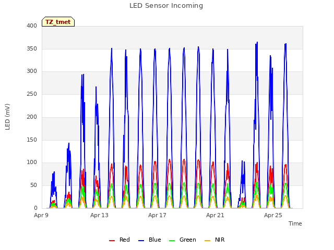Image resolution: width=334 pixels, height=250 pixels.
Task: Click the red legend color marker
Action: click(x=112, y=241)
